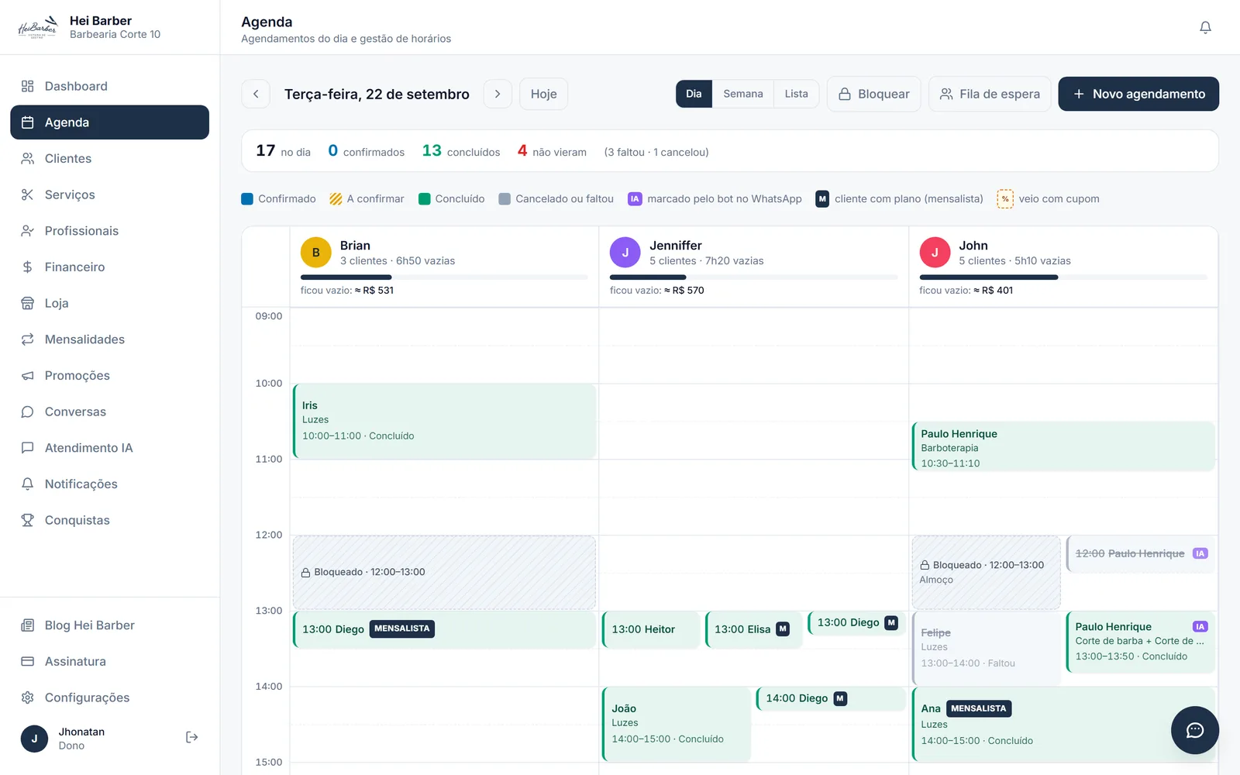
Task: Click John's red avatar
Action: tap(935, 253)
